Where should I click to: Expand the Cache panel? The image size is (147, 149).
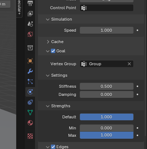(48, 42)
